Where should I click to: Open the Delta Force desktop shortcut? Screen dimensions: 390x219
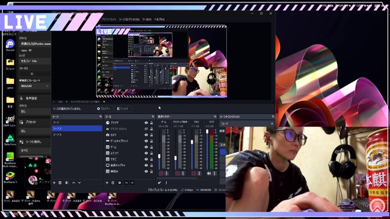click(x=10, y=140)
